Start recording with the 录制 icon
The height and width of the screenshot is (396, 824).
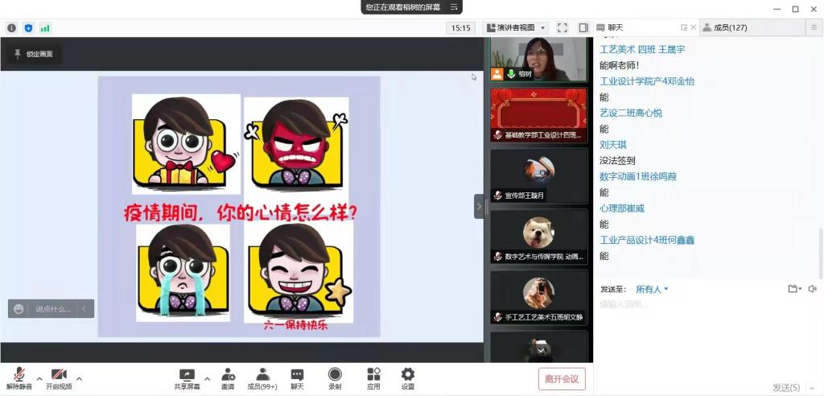click(335, 376)
